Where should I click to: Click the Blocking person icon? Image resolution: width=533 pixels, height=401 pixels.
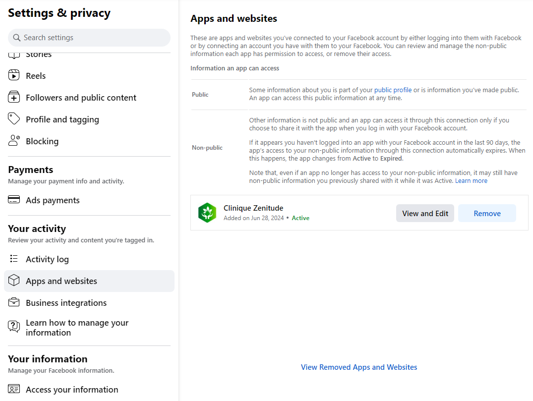click(14, 141)
